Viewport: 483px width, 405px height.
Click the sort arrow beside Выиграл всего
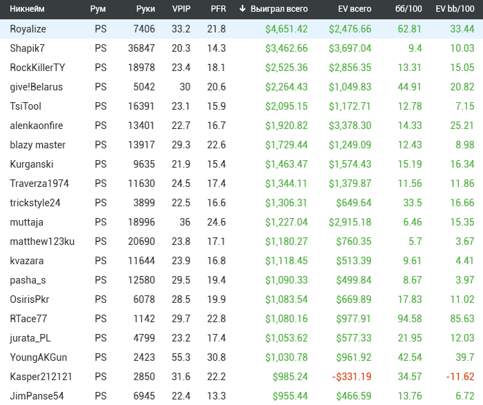click(242, 8)
